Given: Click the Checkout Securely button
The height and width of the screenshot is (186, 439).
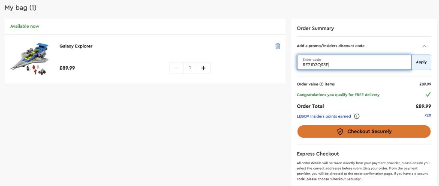Looking at the screenshot, I should [x=364, y=132].
